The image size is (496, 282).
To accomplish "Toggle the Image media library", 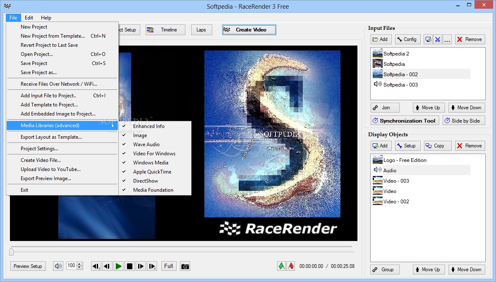I will [155, 135].
